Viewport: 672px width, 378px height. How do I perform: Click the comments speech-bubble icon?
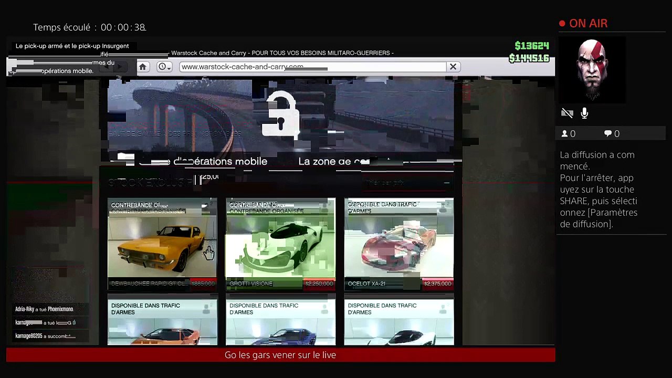point(608,134)
